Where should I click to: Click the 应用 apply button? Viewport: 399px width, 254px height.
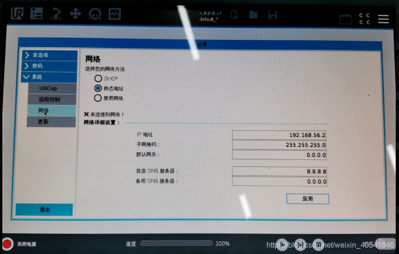(308, 198)
